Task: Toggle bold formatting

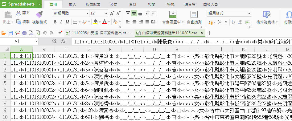Action: (x=55, y=22)
